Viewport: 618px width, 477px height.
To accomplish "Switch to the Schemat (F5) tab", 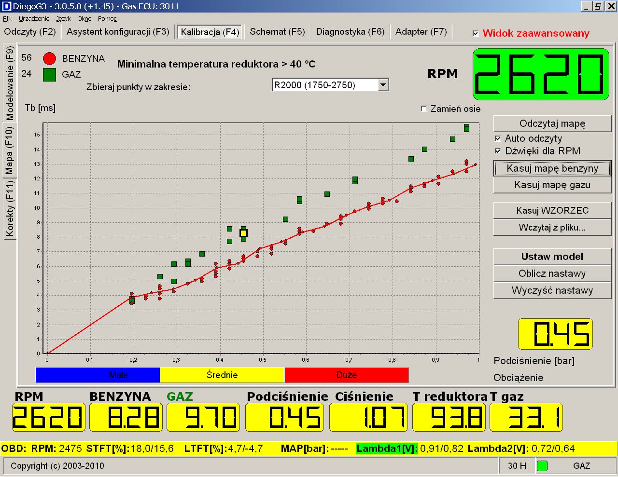I will pyautogui.click(x=277, y=32).
